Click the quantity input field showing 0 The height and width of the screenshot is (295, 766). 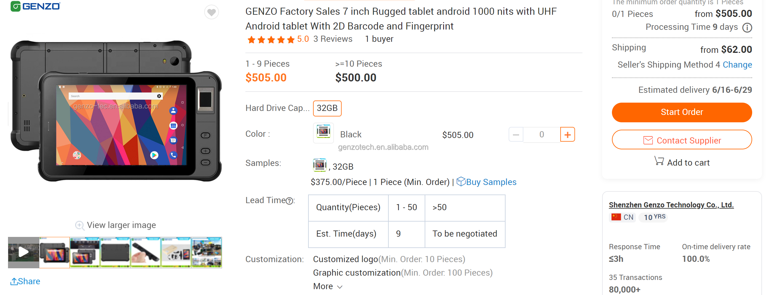click(542, 135)
